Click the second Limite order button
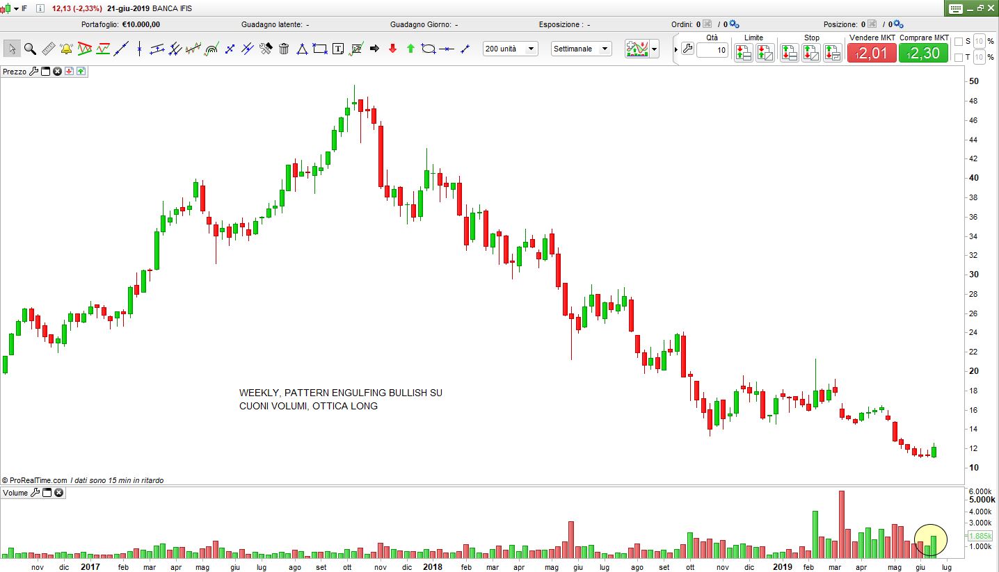This screenshot has width=999, height=572. [x=765, y=52]
